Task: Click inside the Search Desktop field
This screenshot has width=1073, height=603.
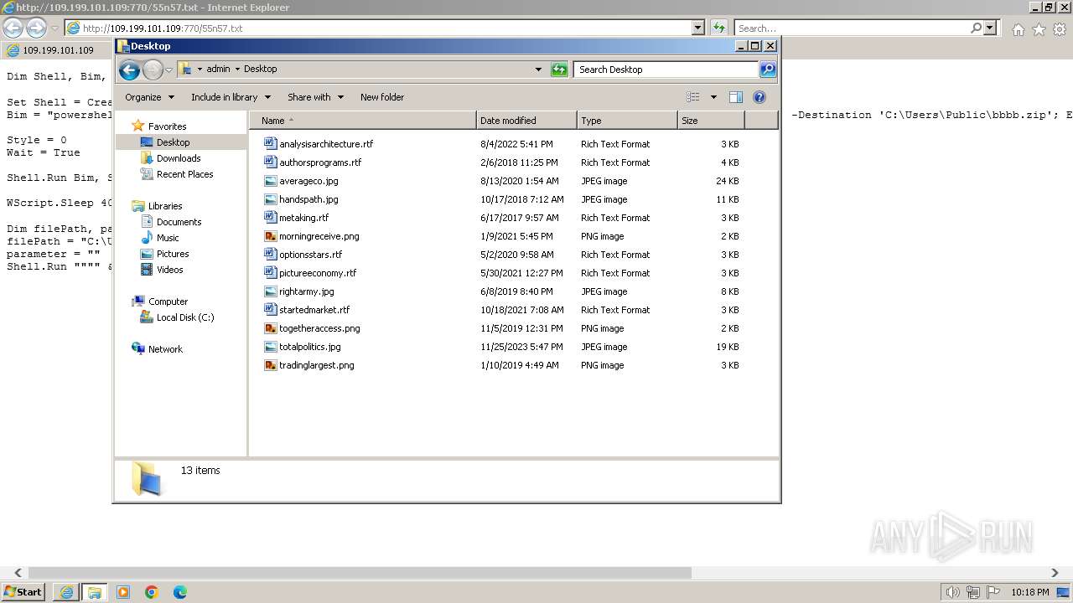Action: [666, 70]
